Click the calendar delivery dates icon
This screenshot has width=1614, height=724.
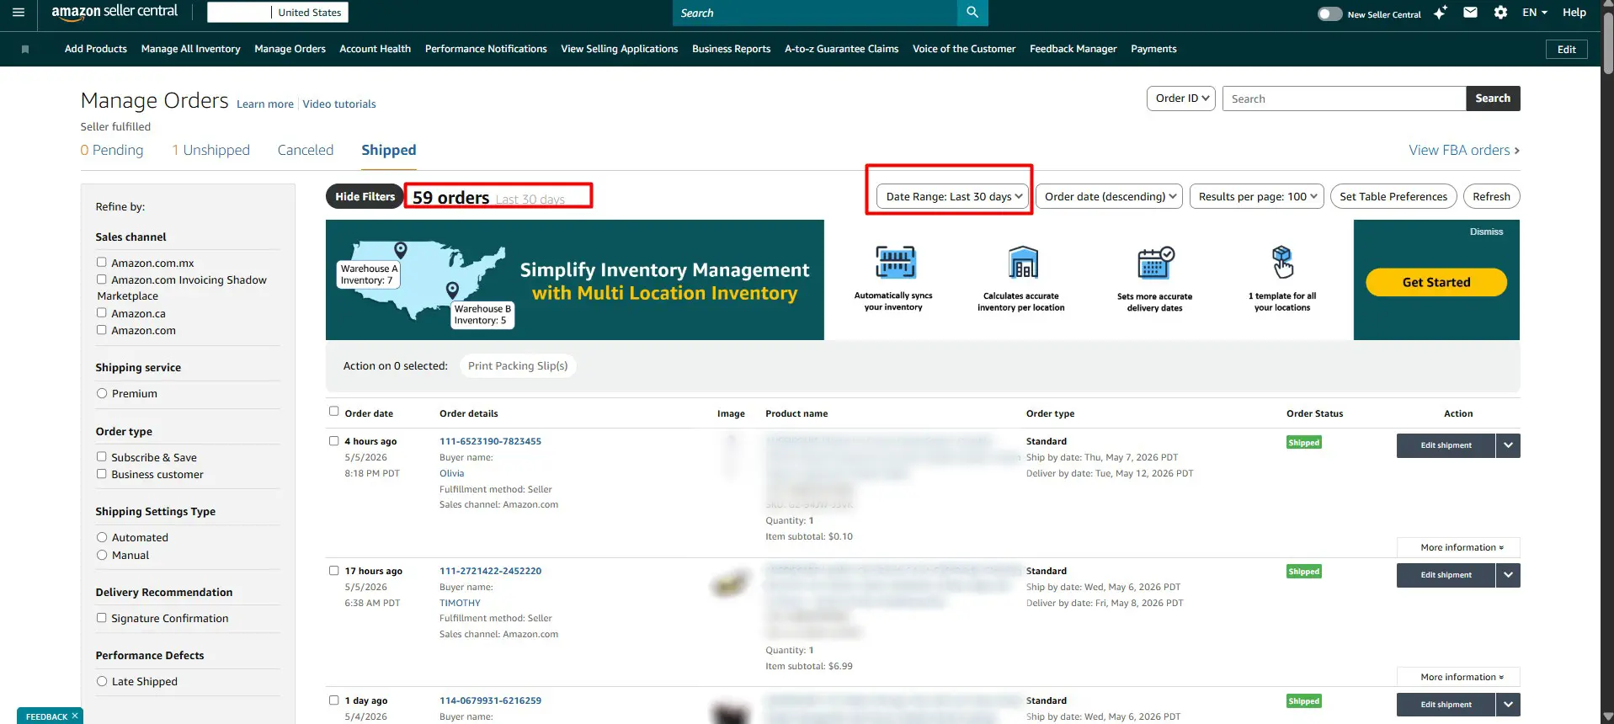pyautogui.click(x=1155, y=263)
